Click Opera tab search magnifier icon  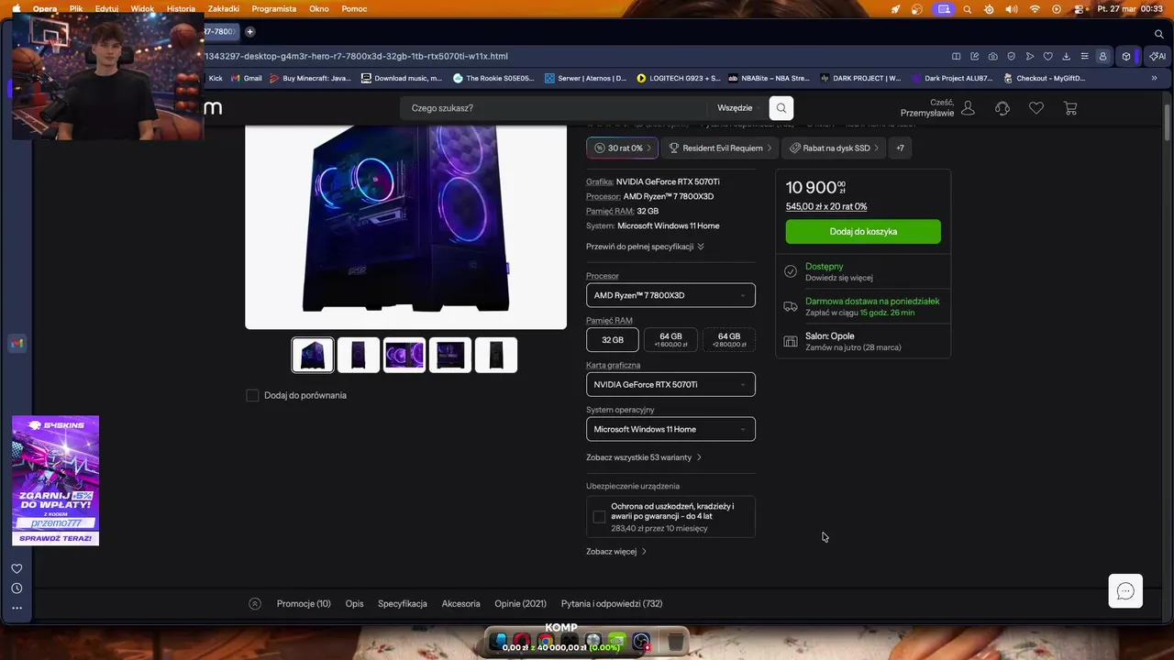click(1159, 34)
